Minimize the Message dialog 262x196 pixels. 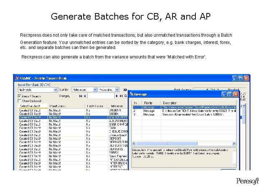pos(224,94)
